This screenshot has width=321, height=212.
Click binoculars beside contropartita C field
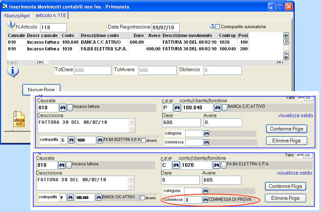(x=71, y=140)
